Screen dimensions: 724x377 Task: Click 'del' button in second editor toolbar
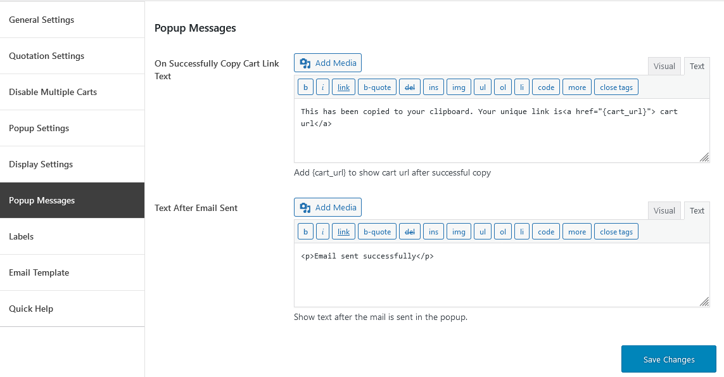click(x=410, y=231)
